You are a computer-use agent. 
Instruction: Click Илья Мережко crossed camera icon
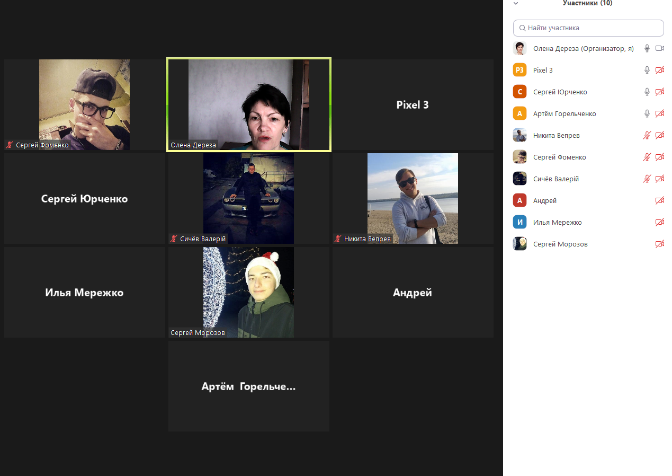[660, 222]
